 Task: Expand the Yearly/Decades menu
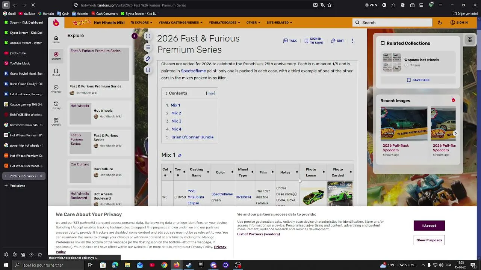click(224, 22)
